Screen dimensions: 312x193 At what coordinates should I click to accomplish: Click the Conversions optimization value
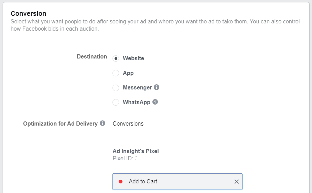point(128,124)
